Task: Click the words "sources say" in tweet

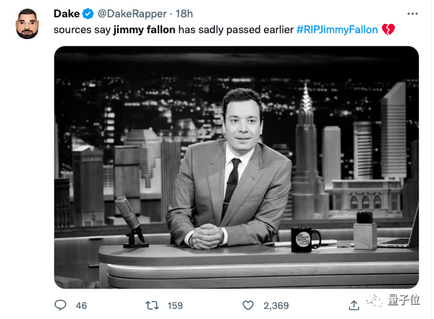Action: tap(82, 30)
